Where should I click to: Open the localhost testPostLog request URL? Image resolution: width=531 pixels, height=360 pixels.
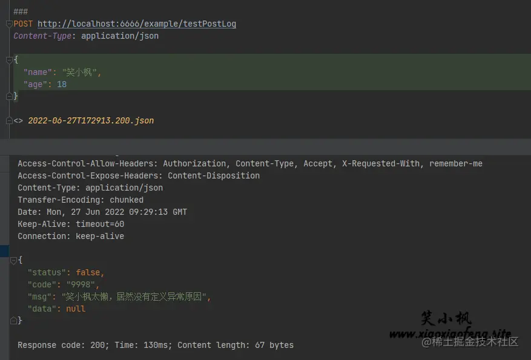(x=136, y=24)
